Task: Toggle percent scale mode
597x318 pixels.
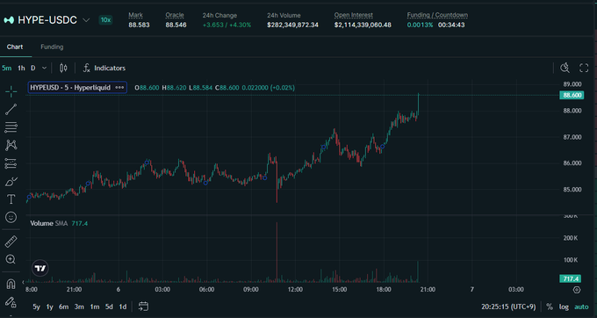Action: click(550, 307)
